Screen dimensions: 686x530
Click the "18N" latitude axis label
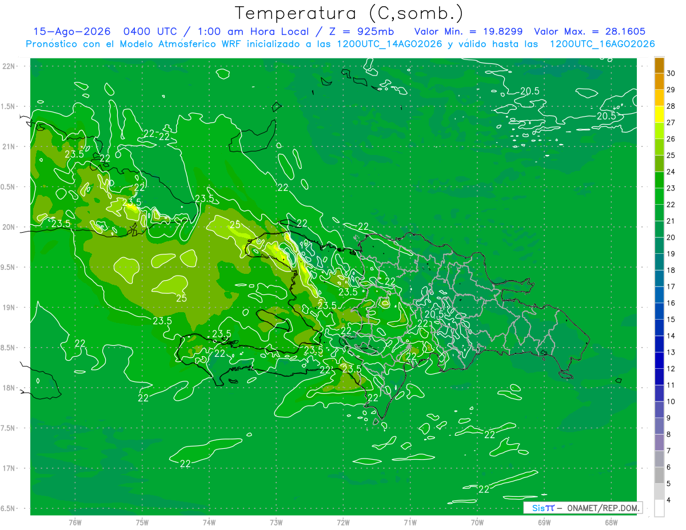[9, 388]
